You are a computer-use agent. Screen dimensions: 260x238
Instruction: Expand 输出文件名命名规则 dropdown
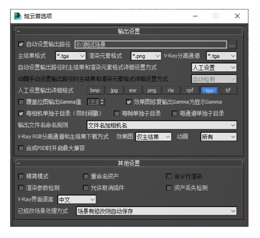pyautogui.click(x=161, y=125)
